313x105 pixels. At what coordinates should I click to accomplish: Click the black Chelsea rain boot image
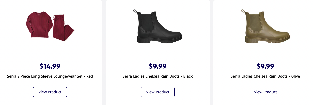click(x=160, y=26)
